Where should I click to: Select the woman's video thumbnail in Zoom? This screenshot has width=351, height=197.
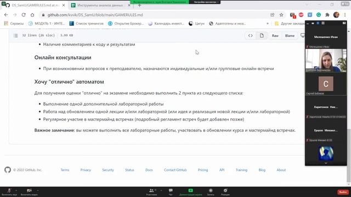coord(326,60)
